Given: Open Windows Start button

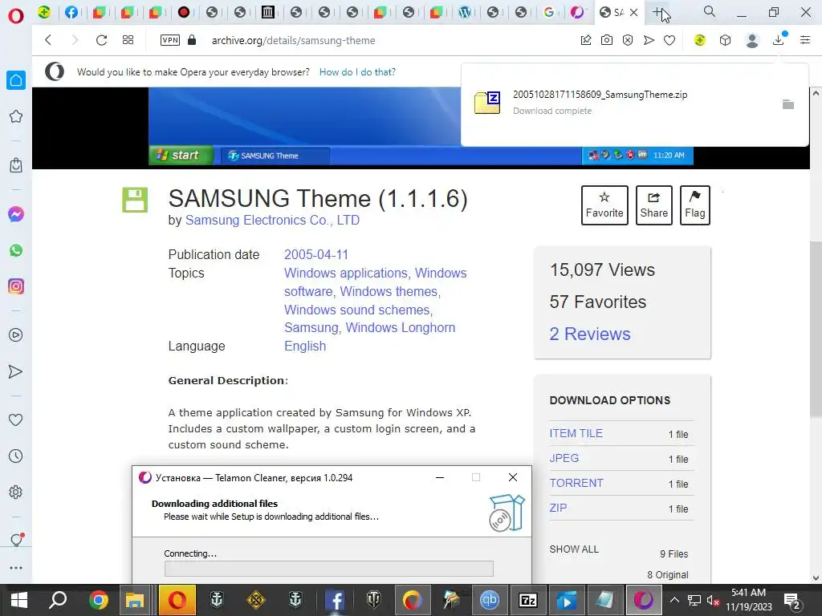Looking at the screenshot, I should [x=19, y=600].
